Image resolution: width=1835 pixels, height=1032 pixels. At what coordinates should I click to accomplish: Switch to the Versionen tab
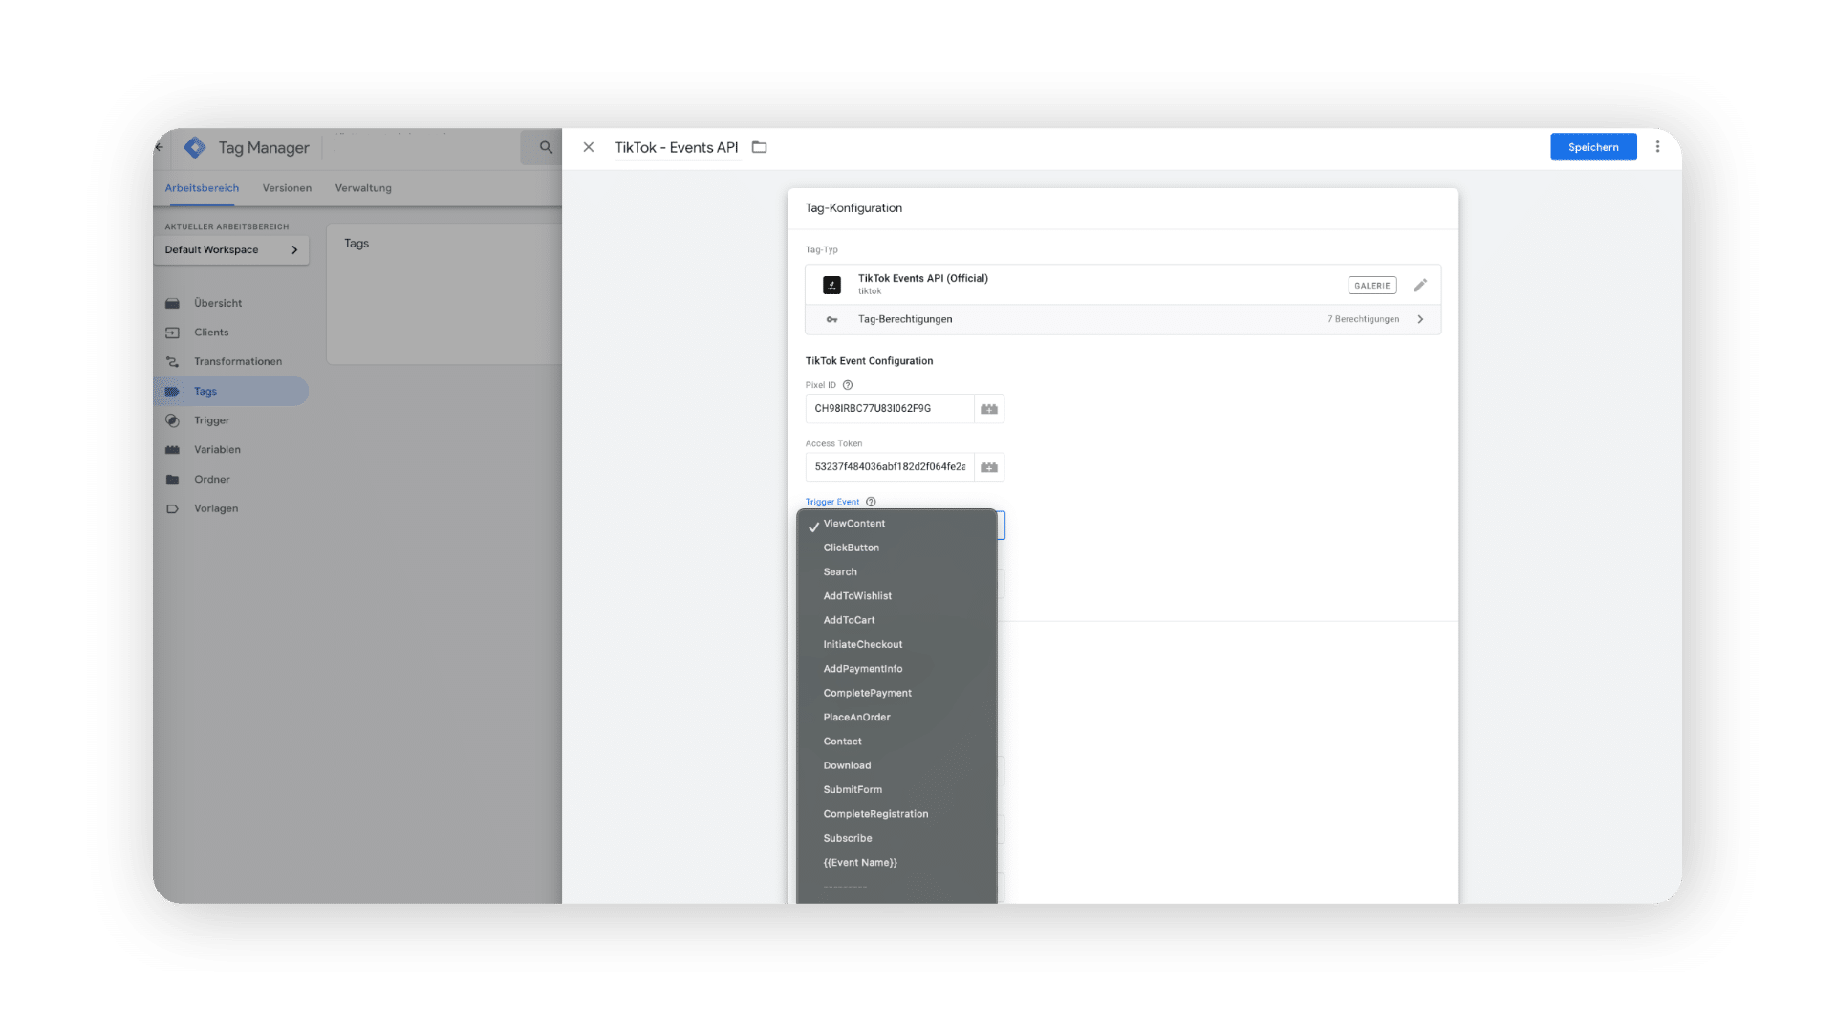[287, 188]
